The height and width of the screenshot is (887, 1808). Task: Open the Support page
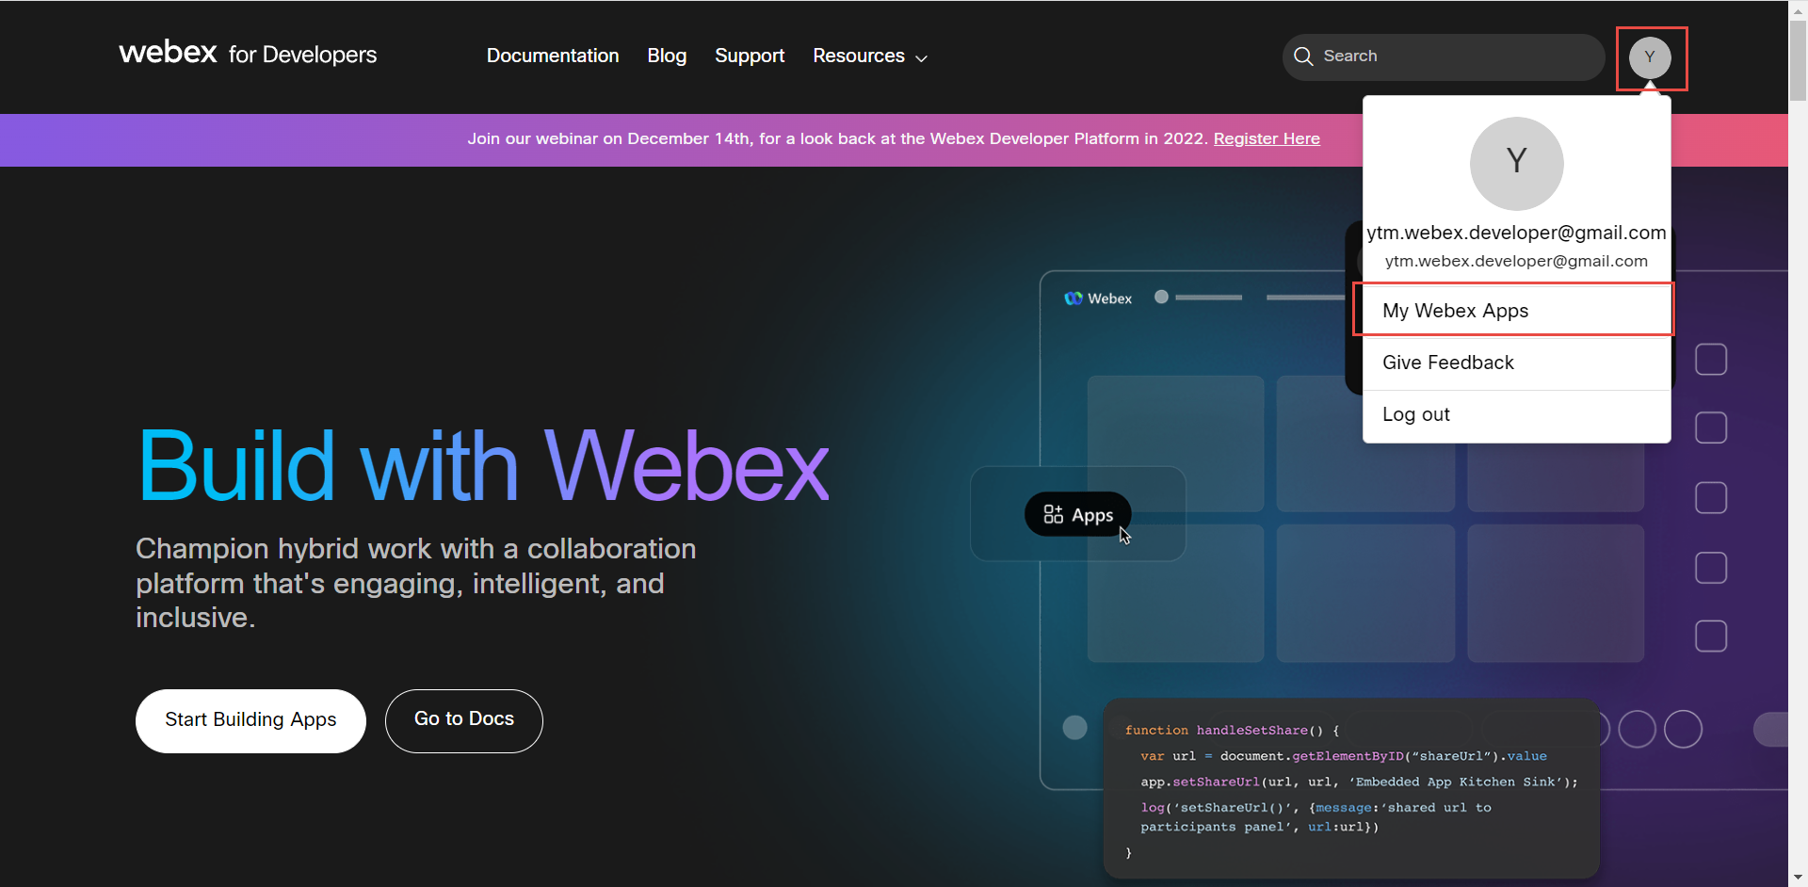click(750, 56)
